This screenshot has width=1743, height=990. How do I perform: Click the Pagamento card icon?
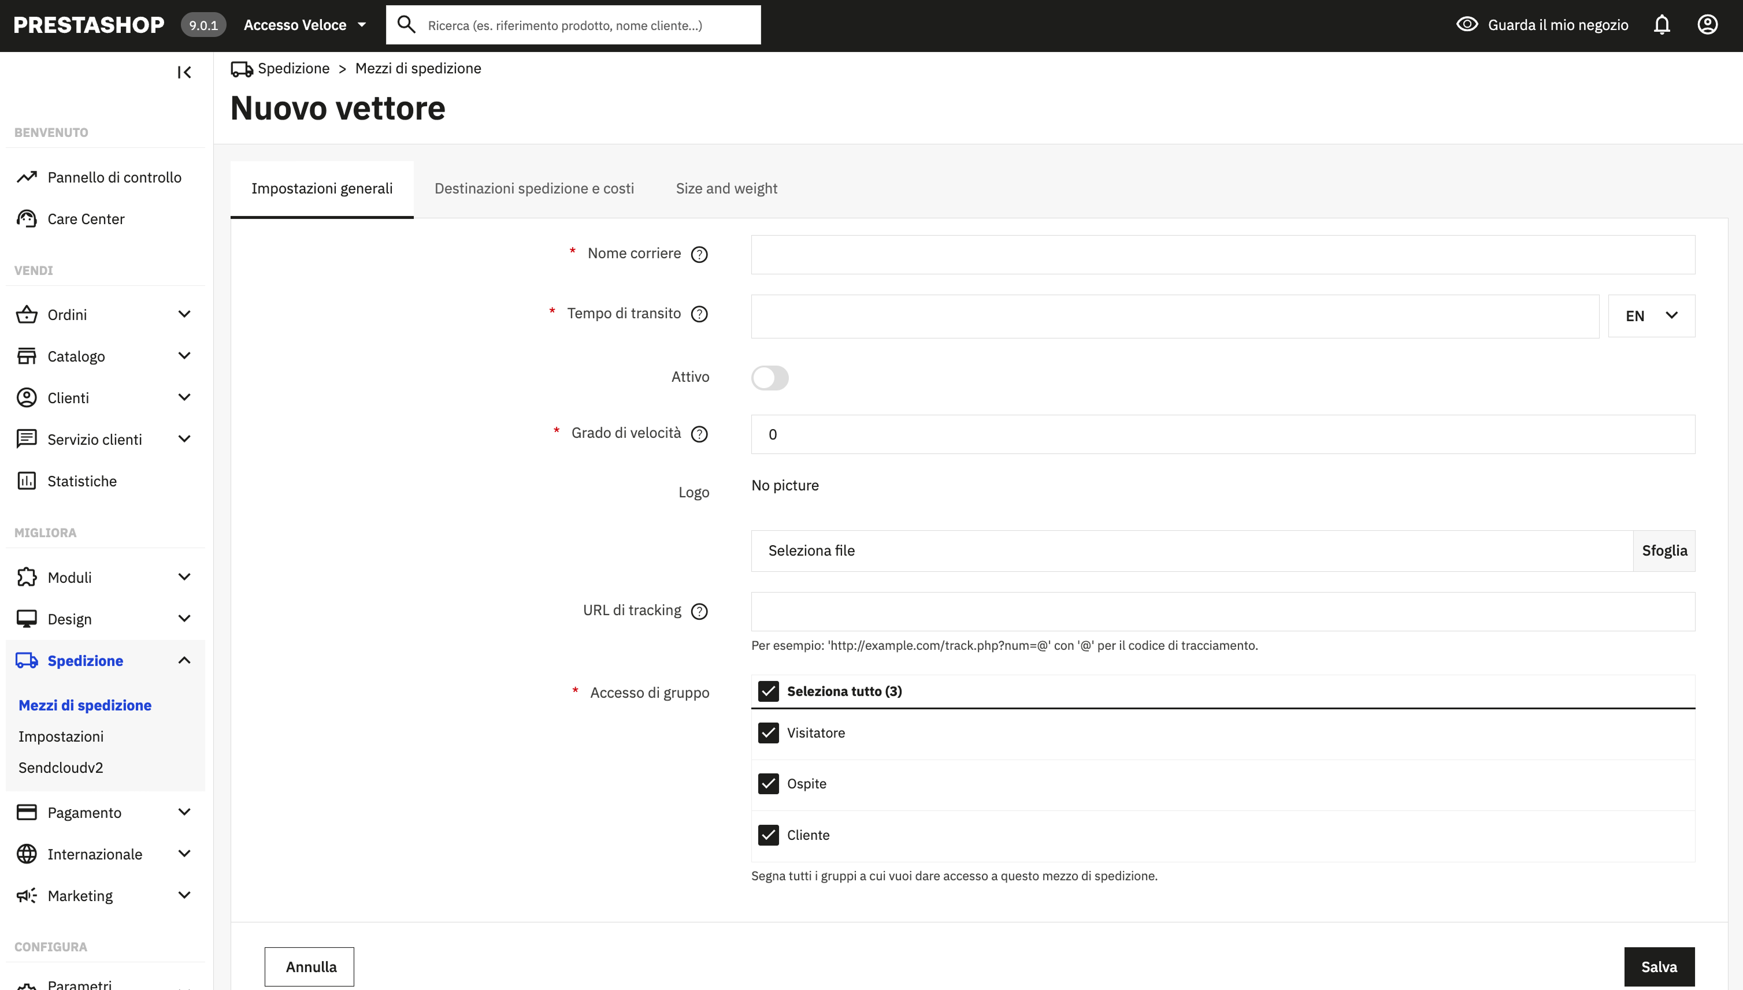[27, 813]
